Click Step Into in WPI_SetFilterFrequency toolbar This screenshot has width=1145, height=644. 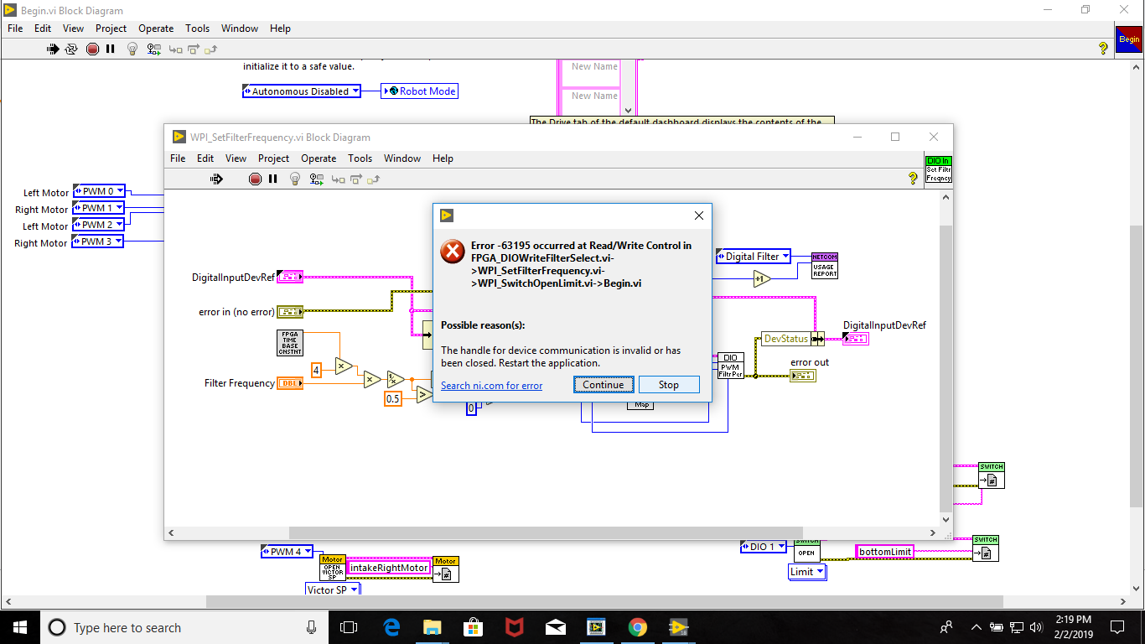coord(339,179)
